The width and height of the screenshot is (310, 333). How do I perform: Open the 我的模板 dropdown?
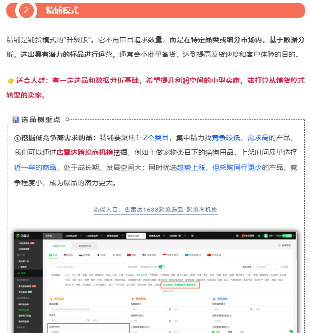click(266, 267)
